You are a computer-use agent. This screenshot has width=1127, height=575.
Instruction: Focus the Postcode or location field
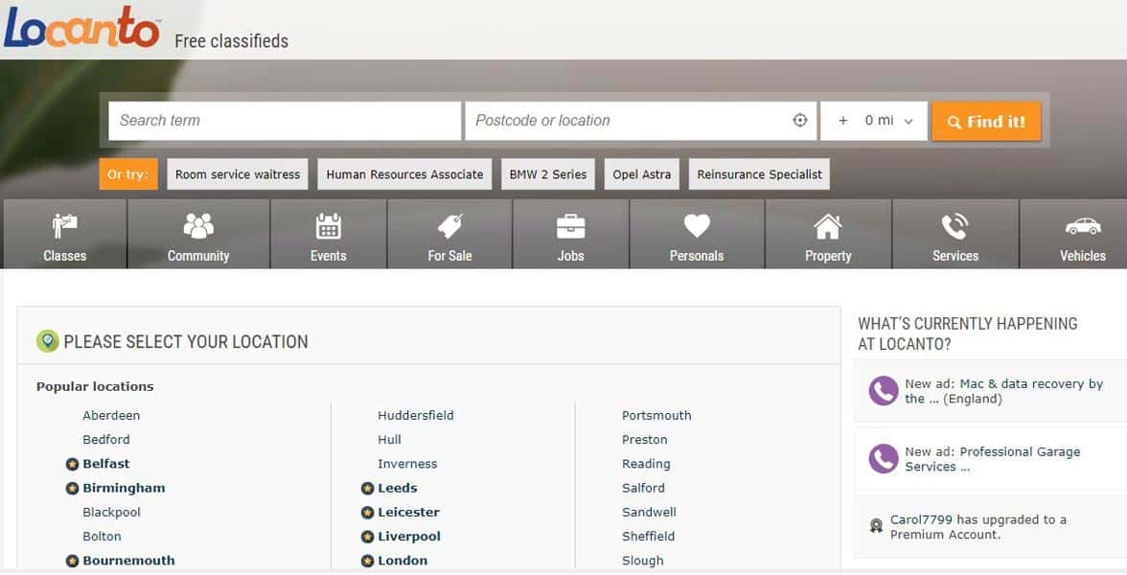coord(628,121)
